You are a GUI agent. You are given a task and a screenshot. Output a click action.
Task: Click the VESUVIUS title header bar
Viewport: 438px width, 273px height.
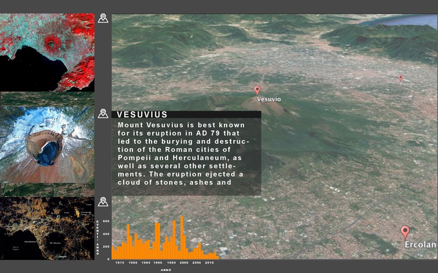(186, 115)
